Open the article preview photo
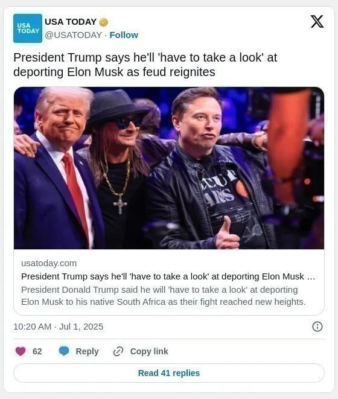338x399 pixels. coord(169,168)
